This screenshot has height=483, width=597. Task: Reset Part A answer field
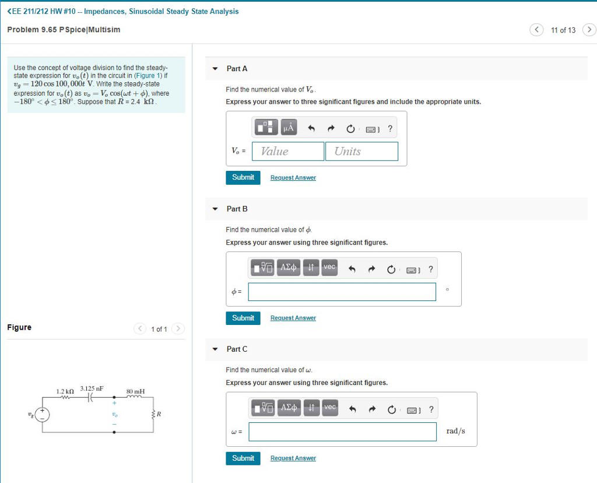[x=350, y=129]
